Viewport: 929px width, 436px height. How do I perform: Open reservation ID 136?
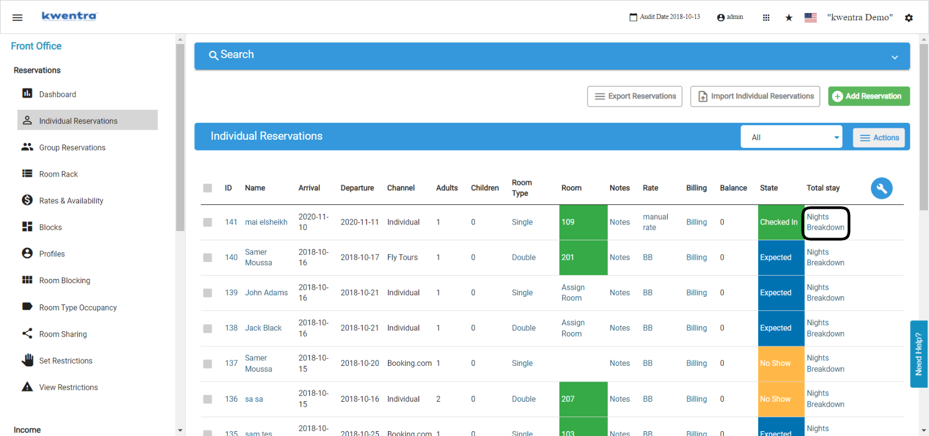(231, 399)
